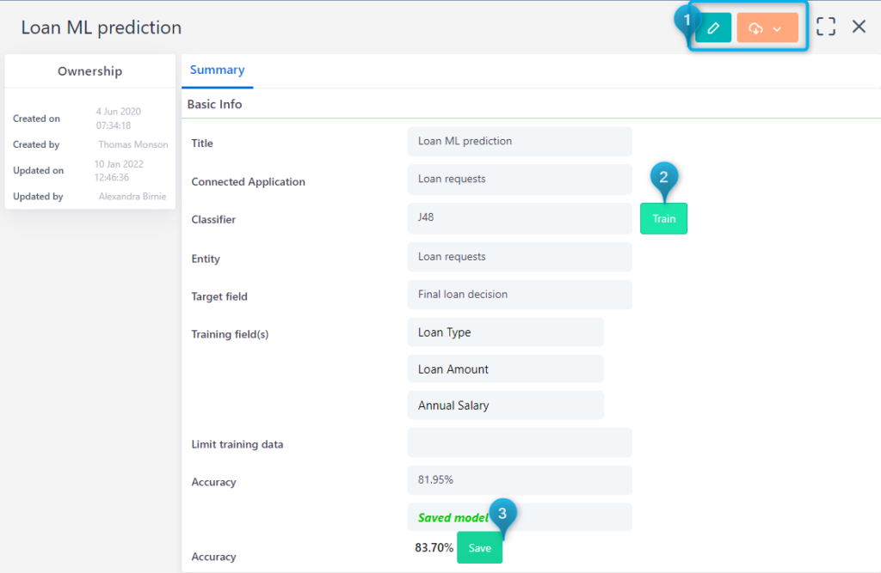Click the orange cloud download icon

point(755,27)
